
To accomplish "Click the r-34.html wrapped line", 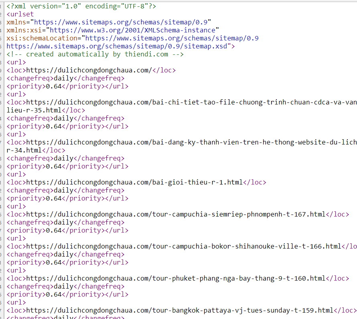I will [x=36, y=150].
